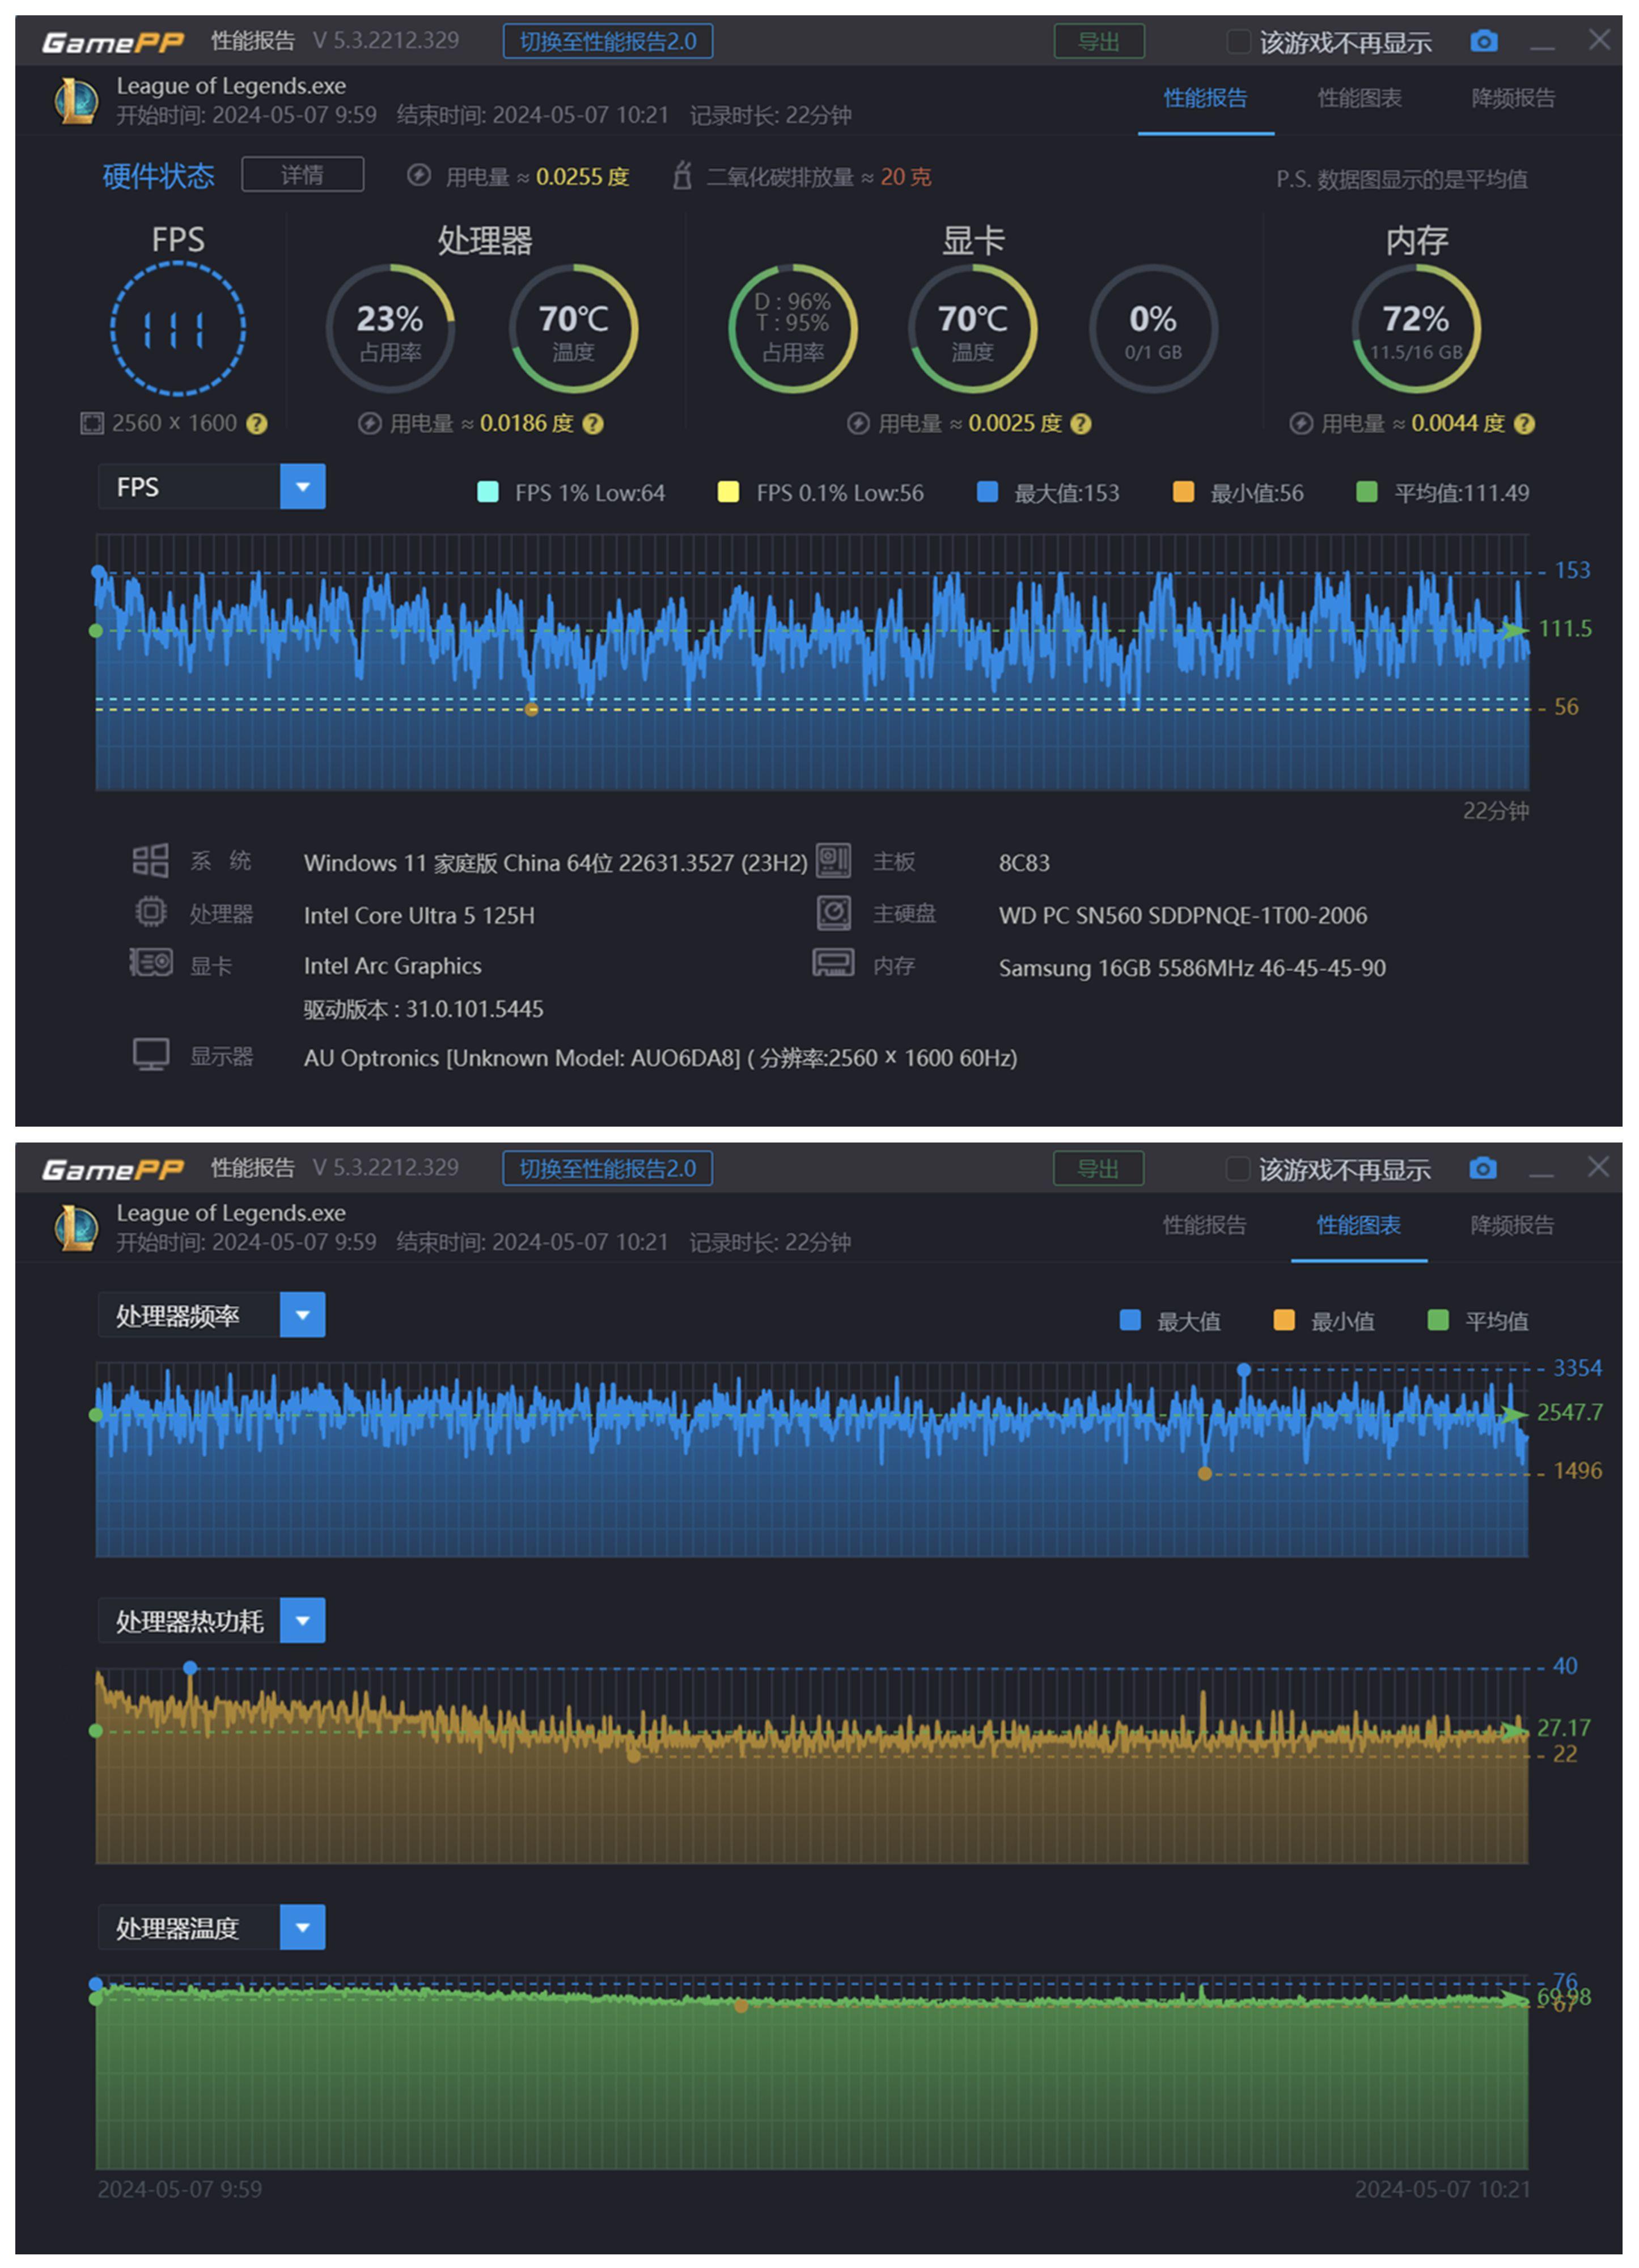The height and width of the screenshot is (2268, 1639).
Task: Click the GamePP logo in top window
Action: click(113, 42)
